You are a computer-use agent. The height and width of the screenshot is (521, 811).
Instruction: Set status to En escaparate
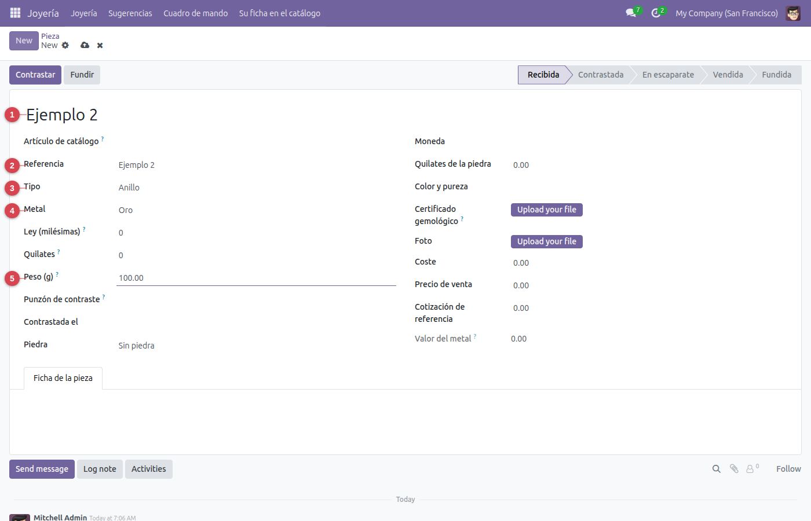[668, 75]
